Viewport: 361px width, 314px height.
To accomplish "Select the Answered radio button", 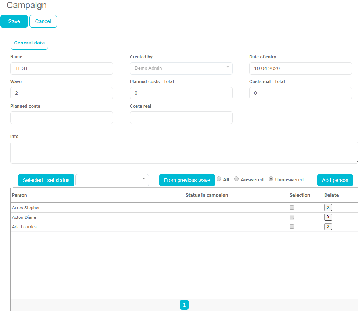I will [236, 179].
